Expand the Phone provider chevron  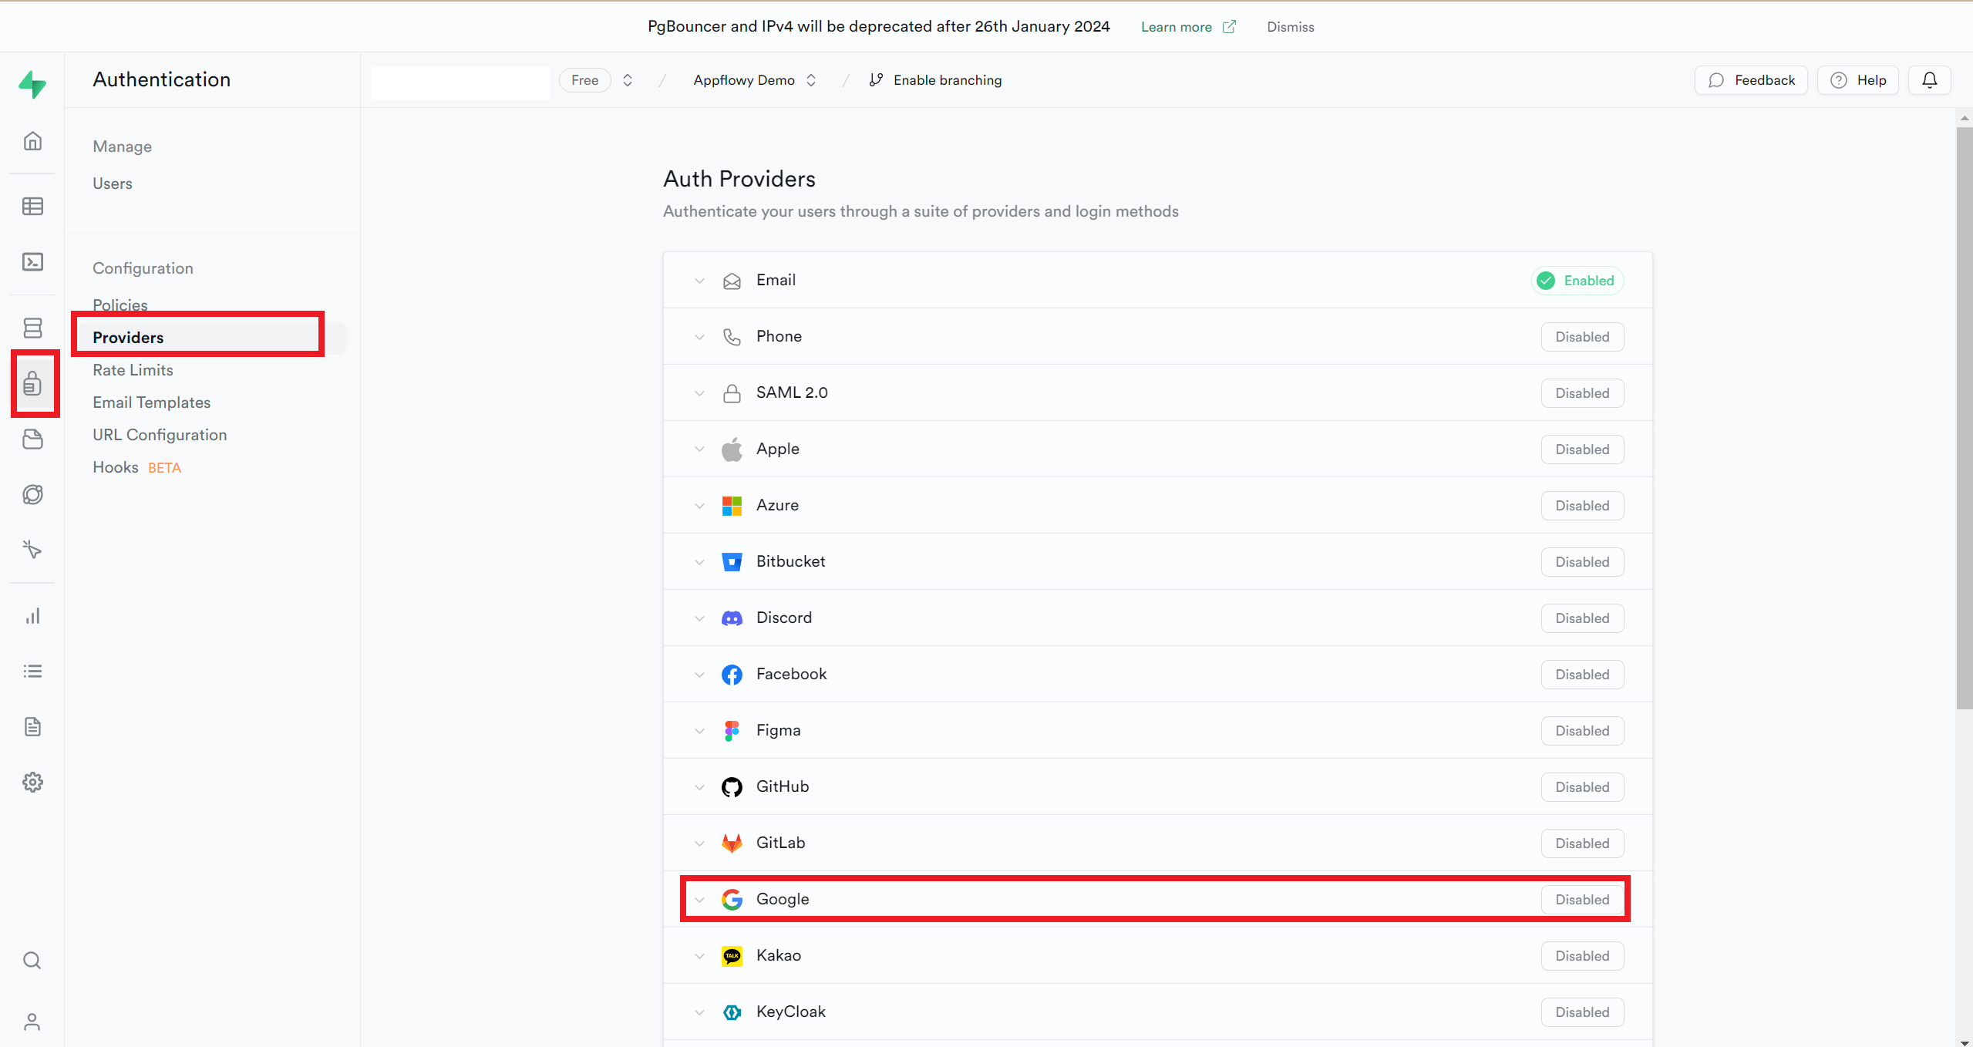(699, 337)
